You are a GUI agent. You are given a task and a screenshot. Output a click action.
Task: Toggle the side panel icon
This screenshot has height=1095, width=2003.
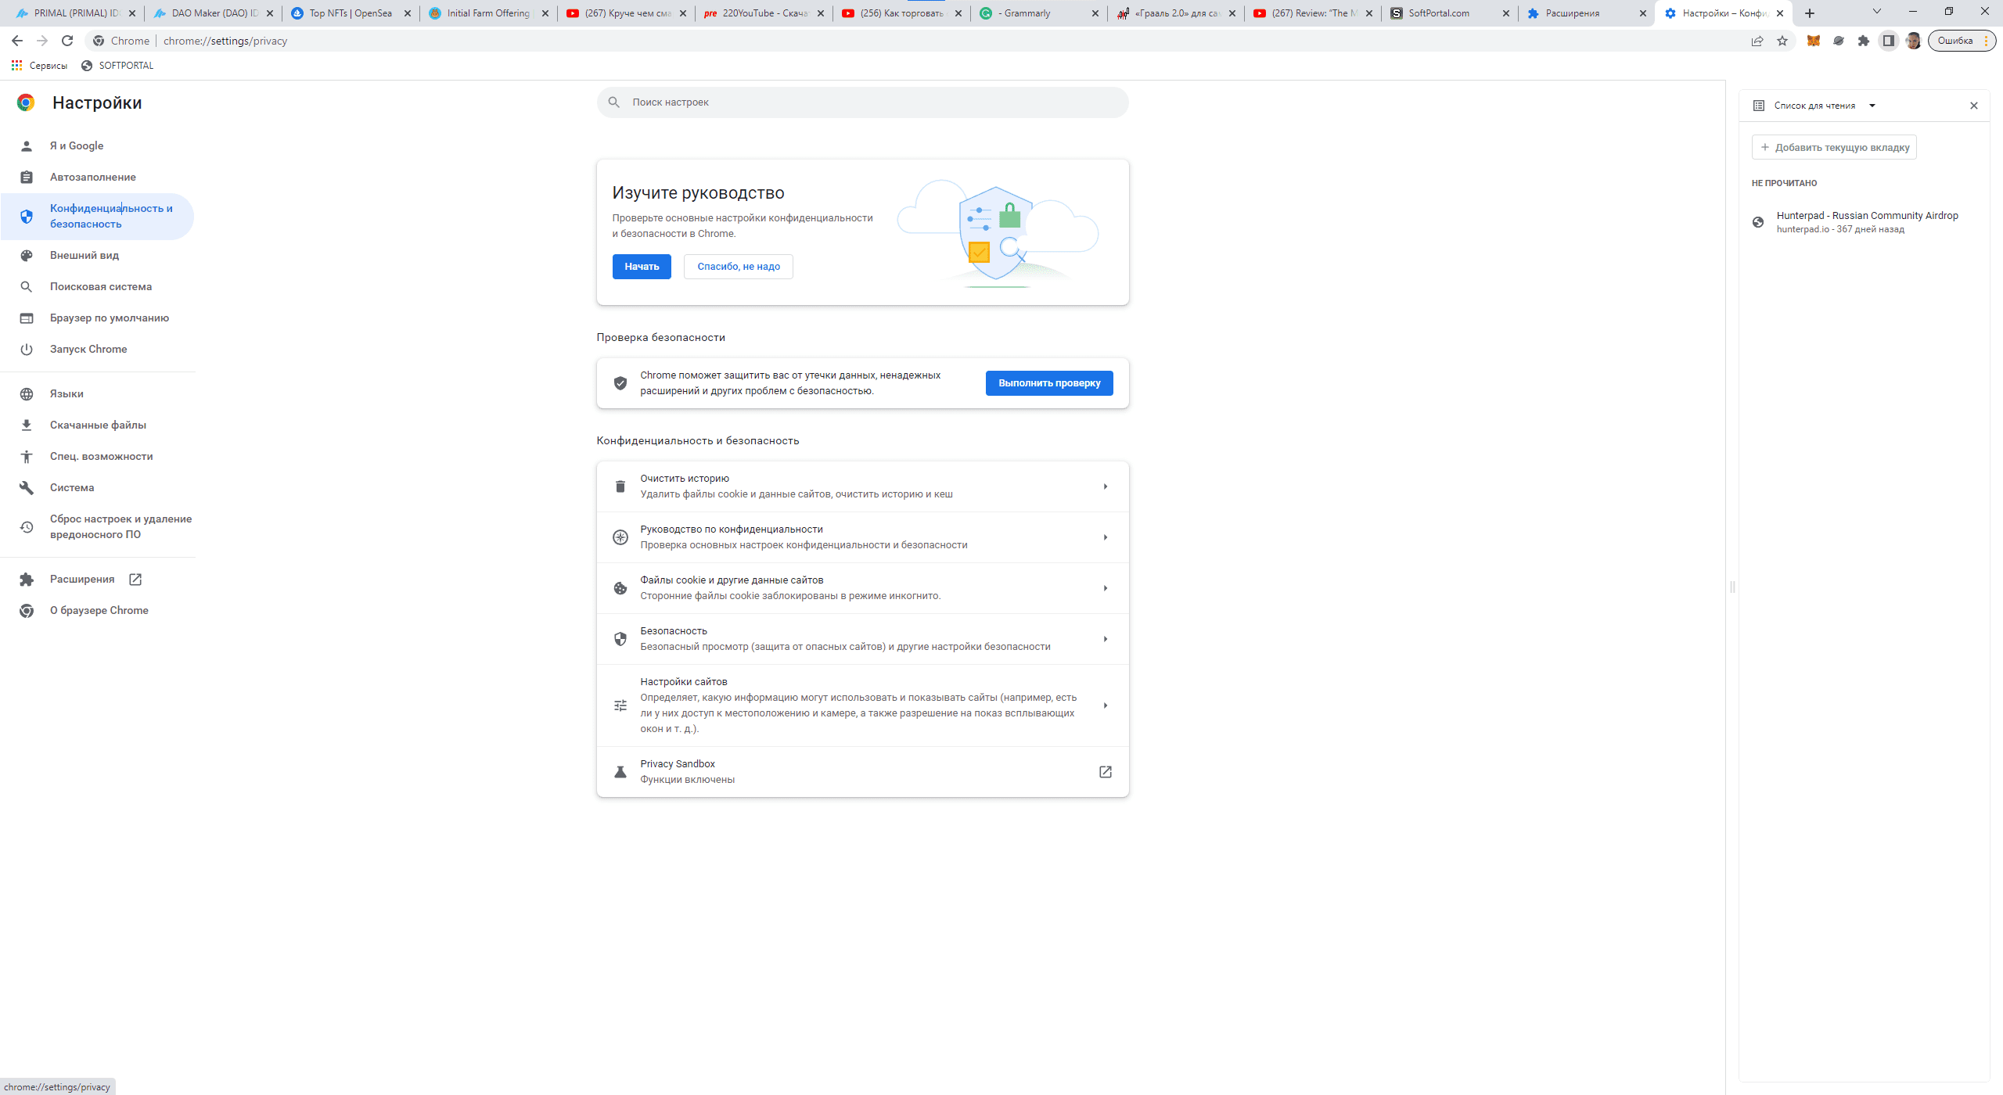click(x=1889, y=41)
